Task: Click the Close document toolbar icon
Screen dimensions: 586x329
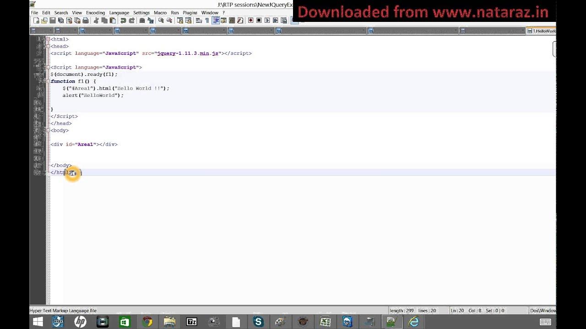Action: coord(69,21)
